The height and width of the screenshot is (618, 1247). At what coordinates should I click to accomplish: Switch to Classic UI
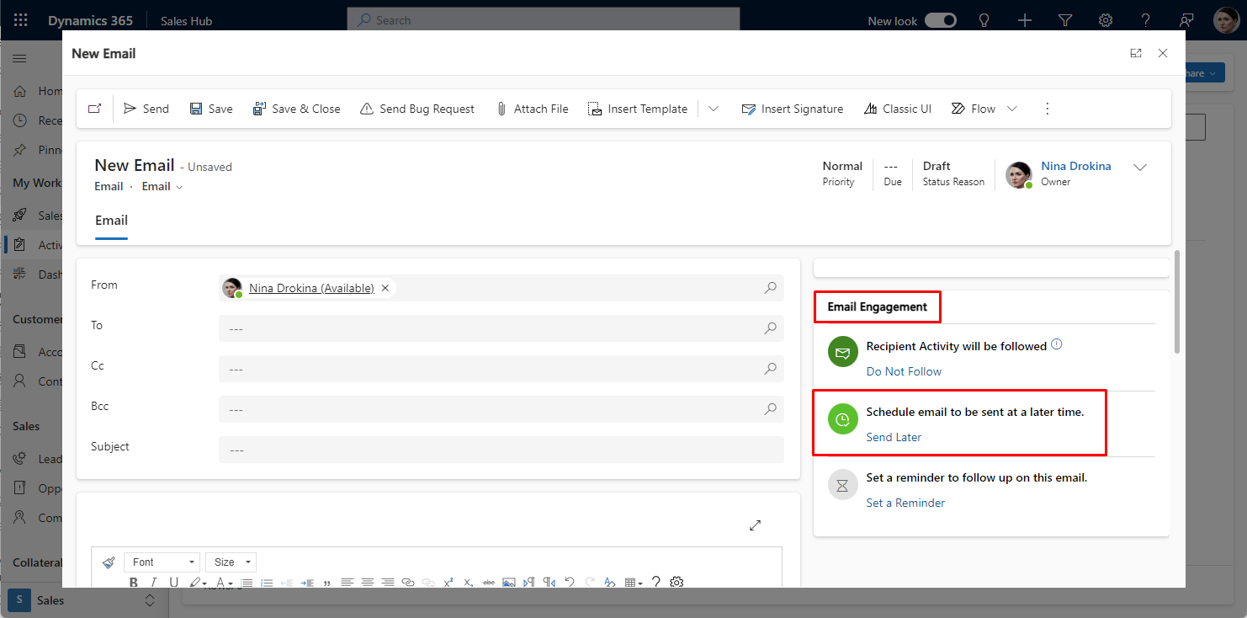(897, 109)
